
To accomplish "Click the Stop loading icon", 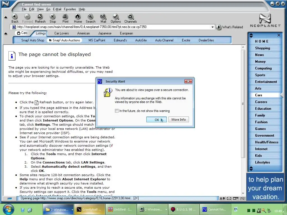I will (x=52, y=17).
